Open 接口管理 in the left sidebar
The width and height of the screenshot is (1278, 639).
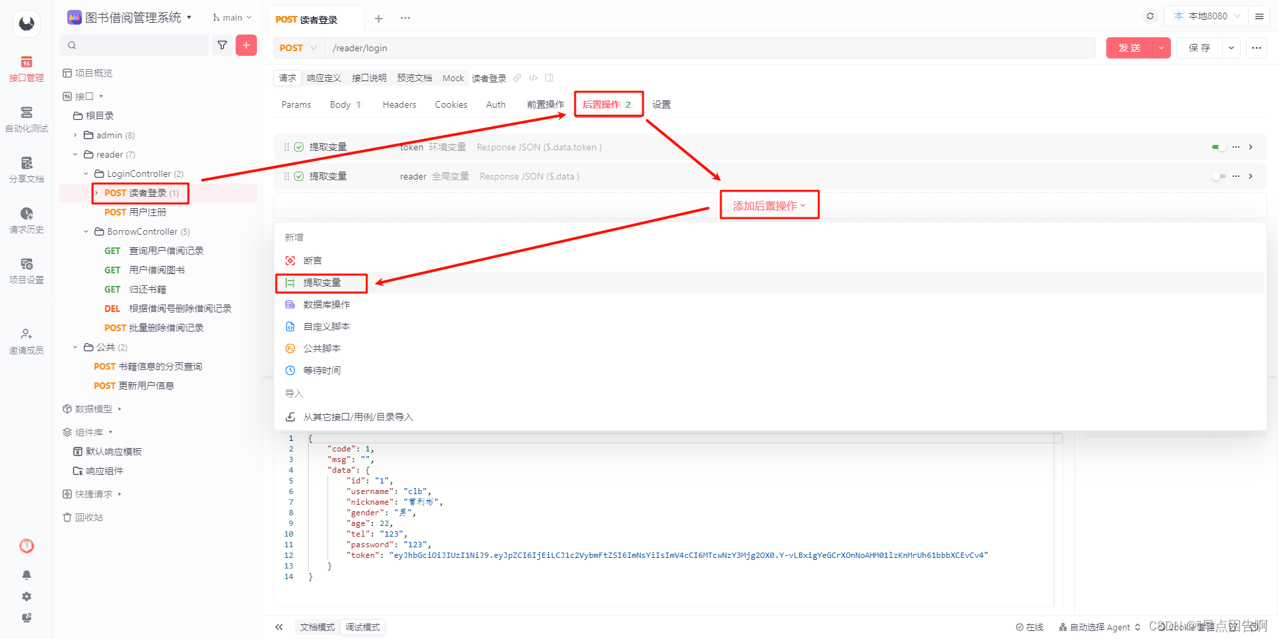click(27, 69)
